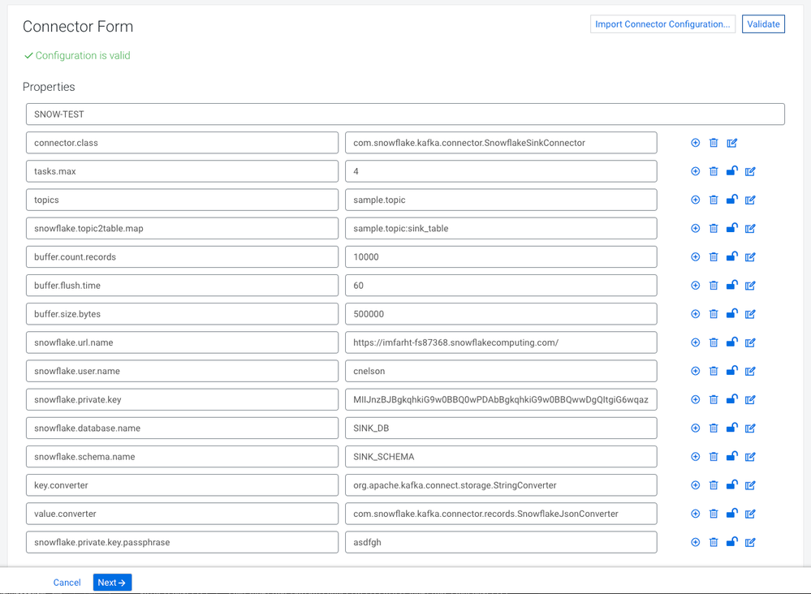Image resolution: width=811 pixels, height=594 pixels.
Task: Click the Validate button
Action: click(x=763, y=24)
